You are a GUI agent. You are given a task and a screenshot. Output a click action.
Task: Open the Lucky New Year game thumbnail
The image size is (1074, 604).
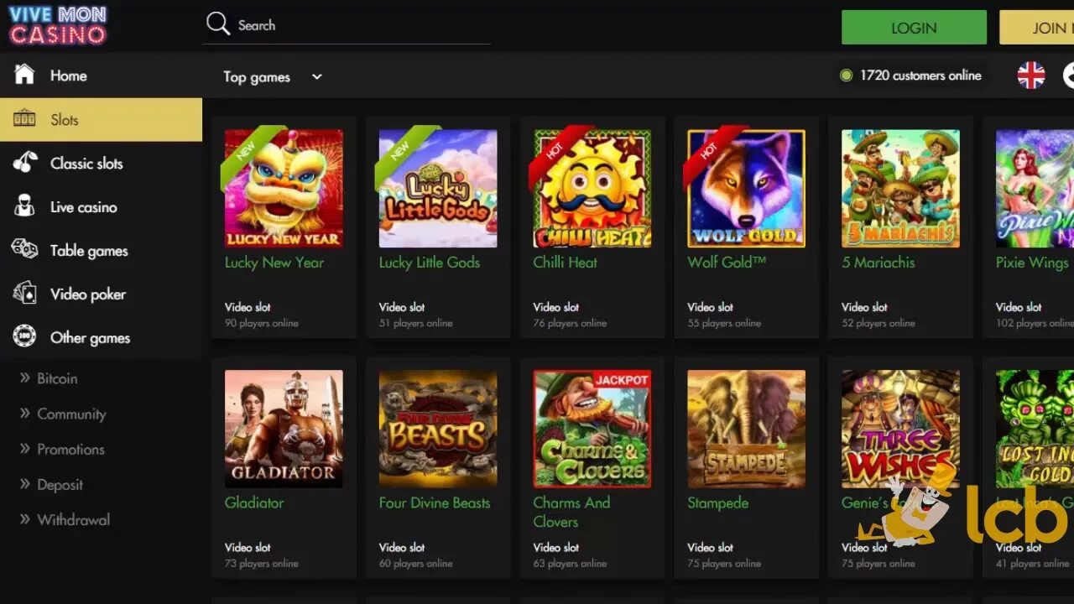[x=284, y=188]
